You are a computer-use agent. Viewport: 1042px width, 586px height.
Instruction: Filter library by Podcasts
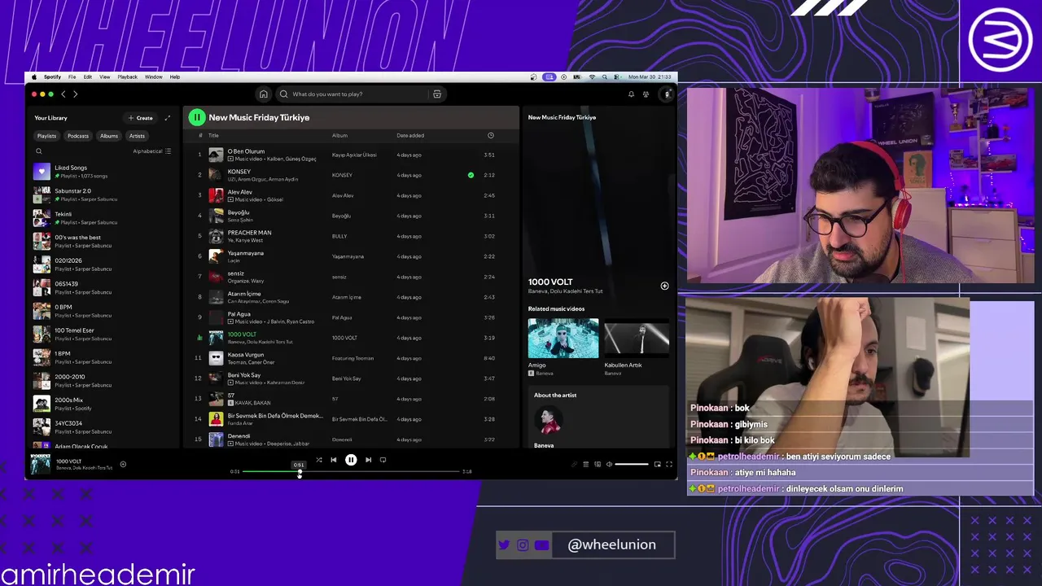78,136
